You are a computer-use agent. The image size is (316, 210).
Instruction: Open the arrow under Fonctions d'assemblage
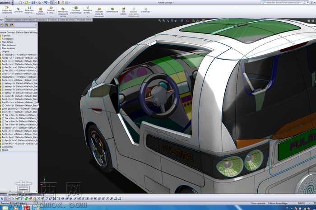76,16
